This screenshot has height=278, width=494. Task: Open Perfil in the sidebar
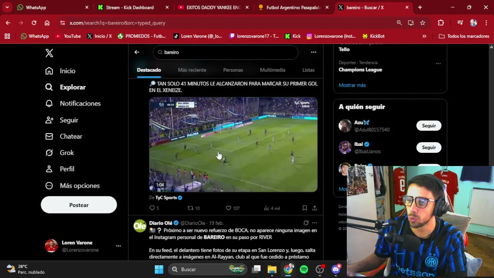click(x=59, y=169)
